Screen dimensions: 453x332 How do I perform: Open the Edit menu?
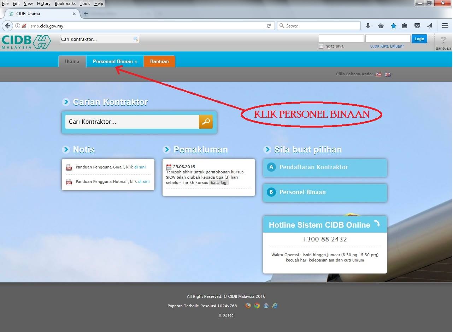(16, 4)
